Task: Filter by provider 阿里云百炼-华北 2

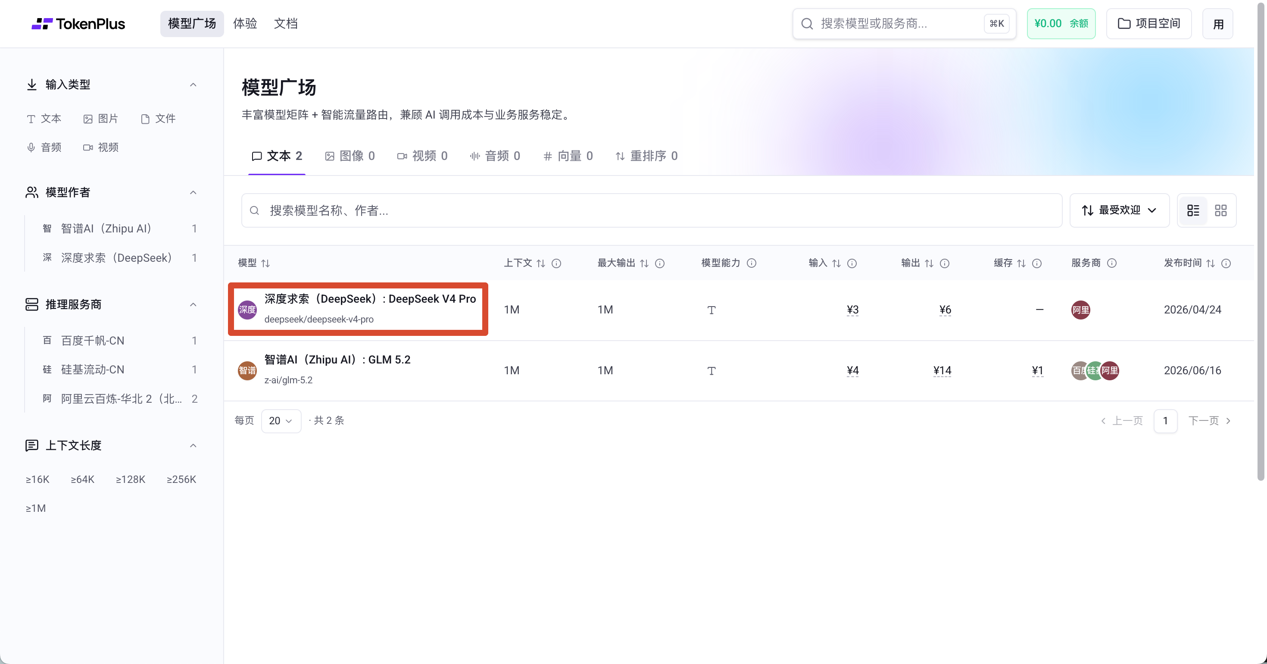Action: click(120, 399)
